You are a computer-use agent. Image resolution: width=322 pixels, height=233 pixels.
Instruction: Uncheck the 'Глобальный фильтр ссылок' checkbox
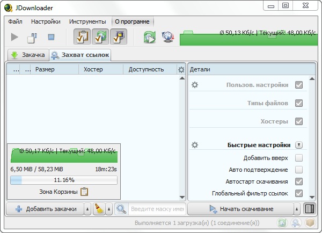tap(299, 193)
